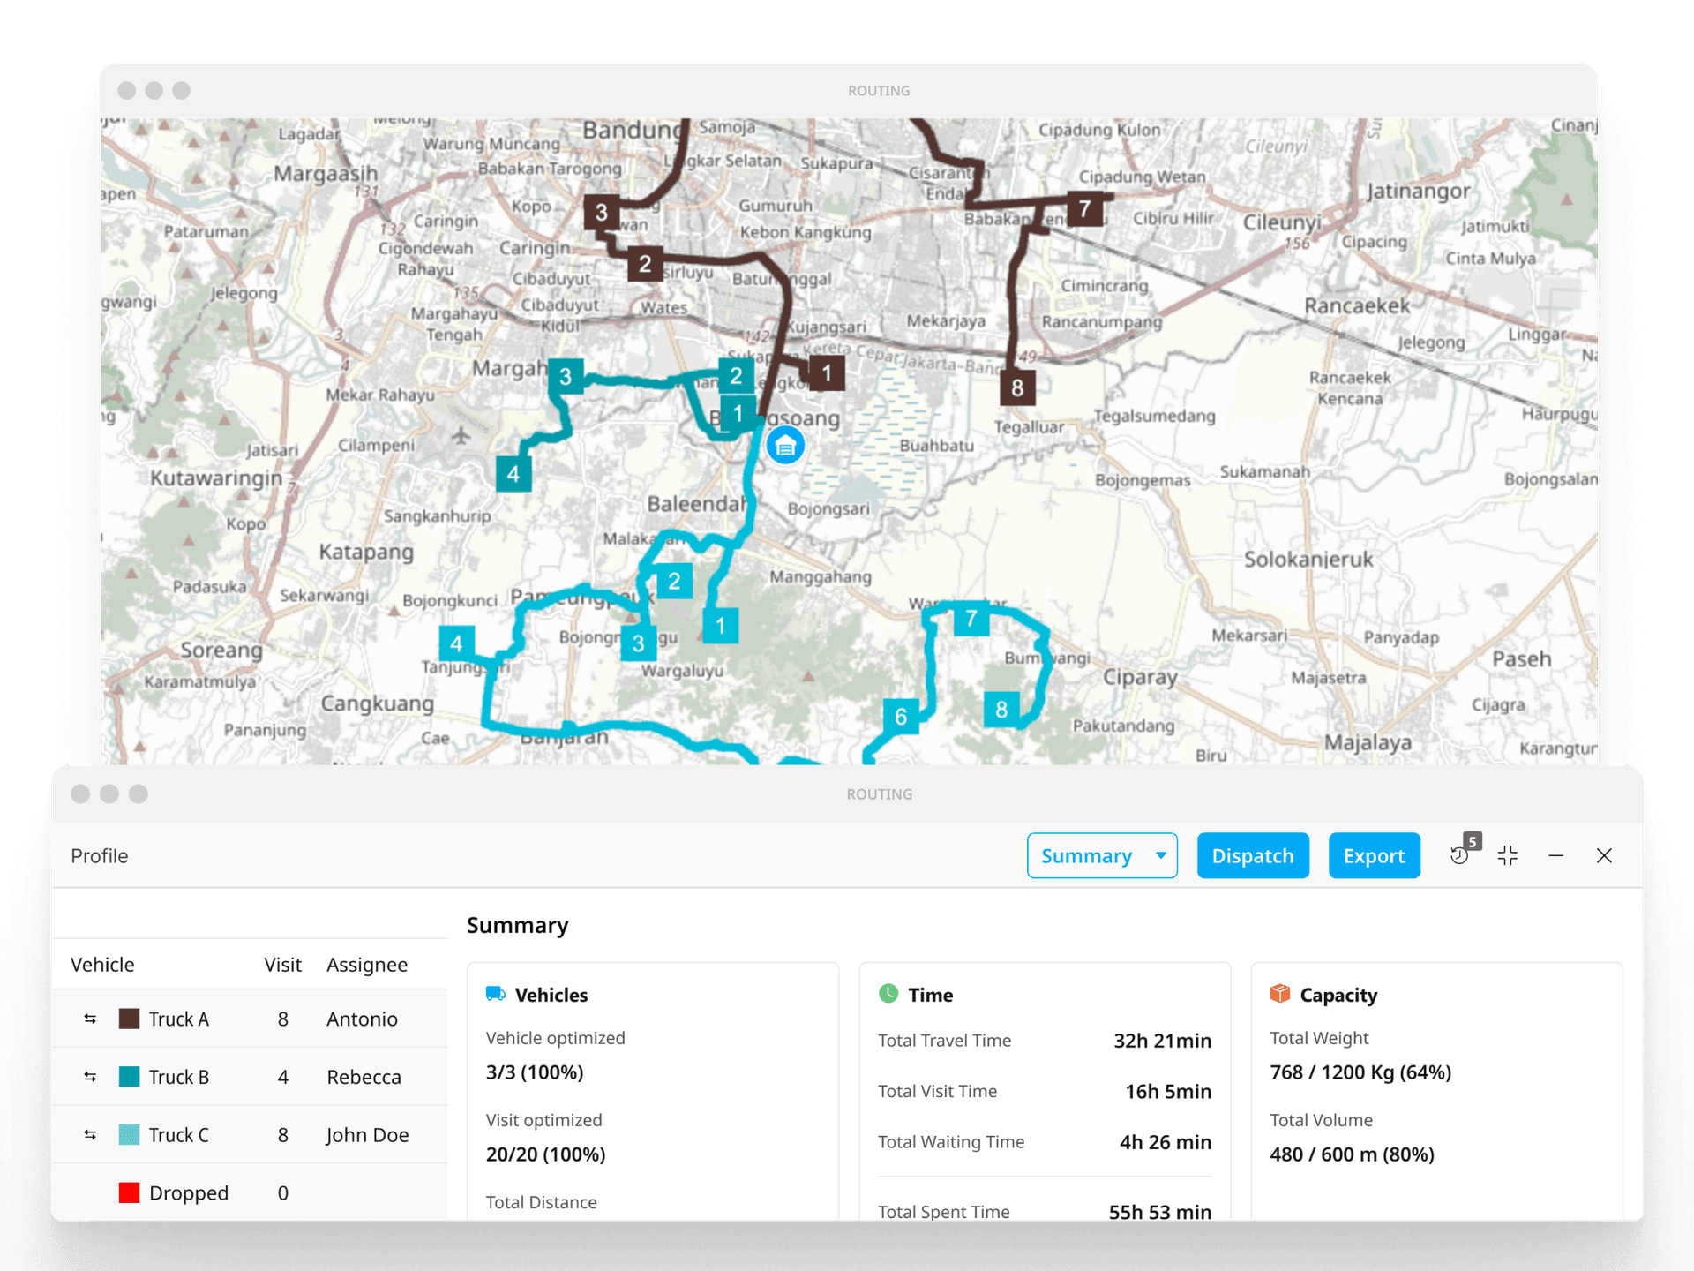Click light blue stop marker 6

tap(900, 716)
